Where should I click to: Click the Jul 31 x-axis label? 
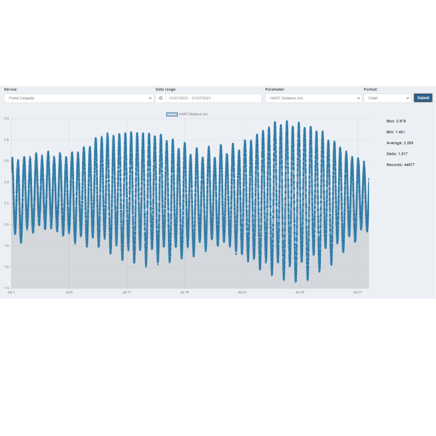pos(357,292)
